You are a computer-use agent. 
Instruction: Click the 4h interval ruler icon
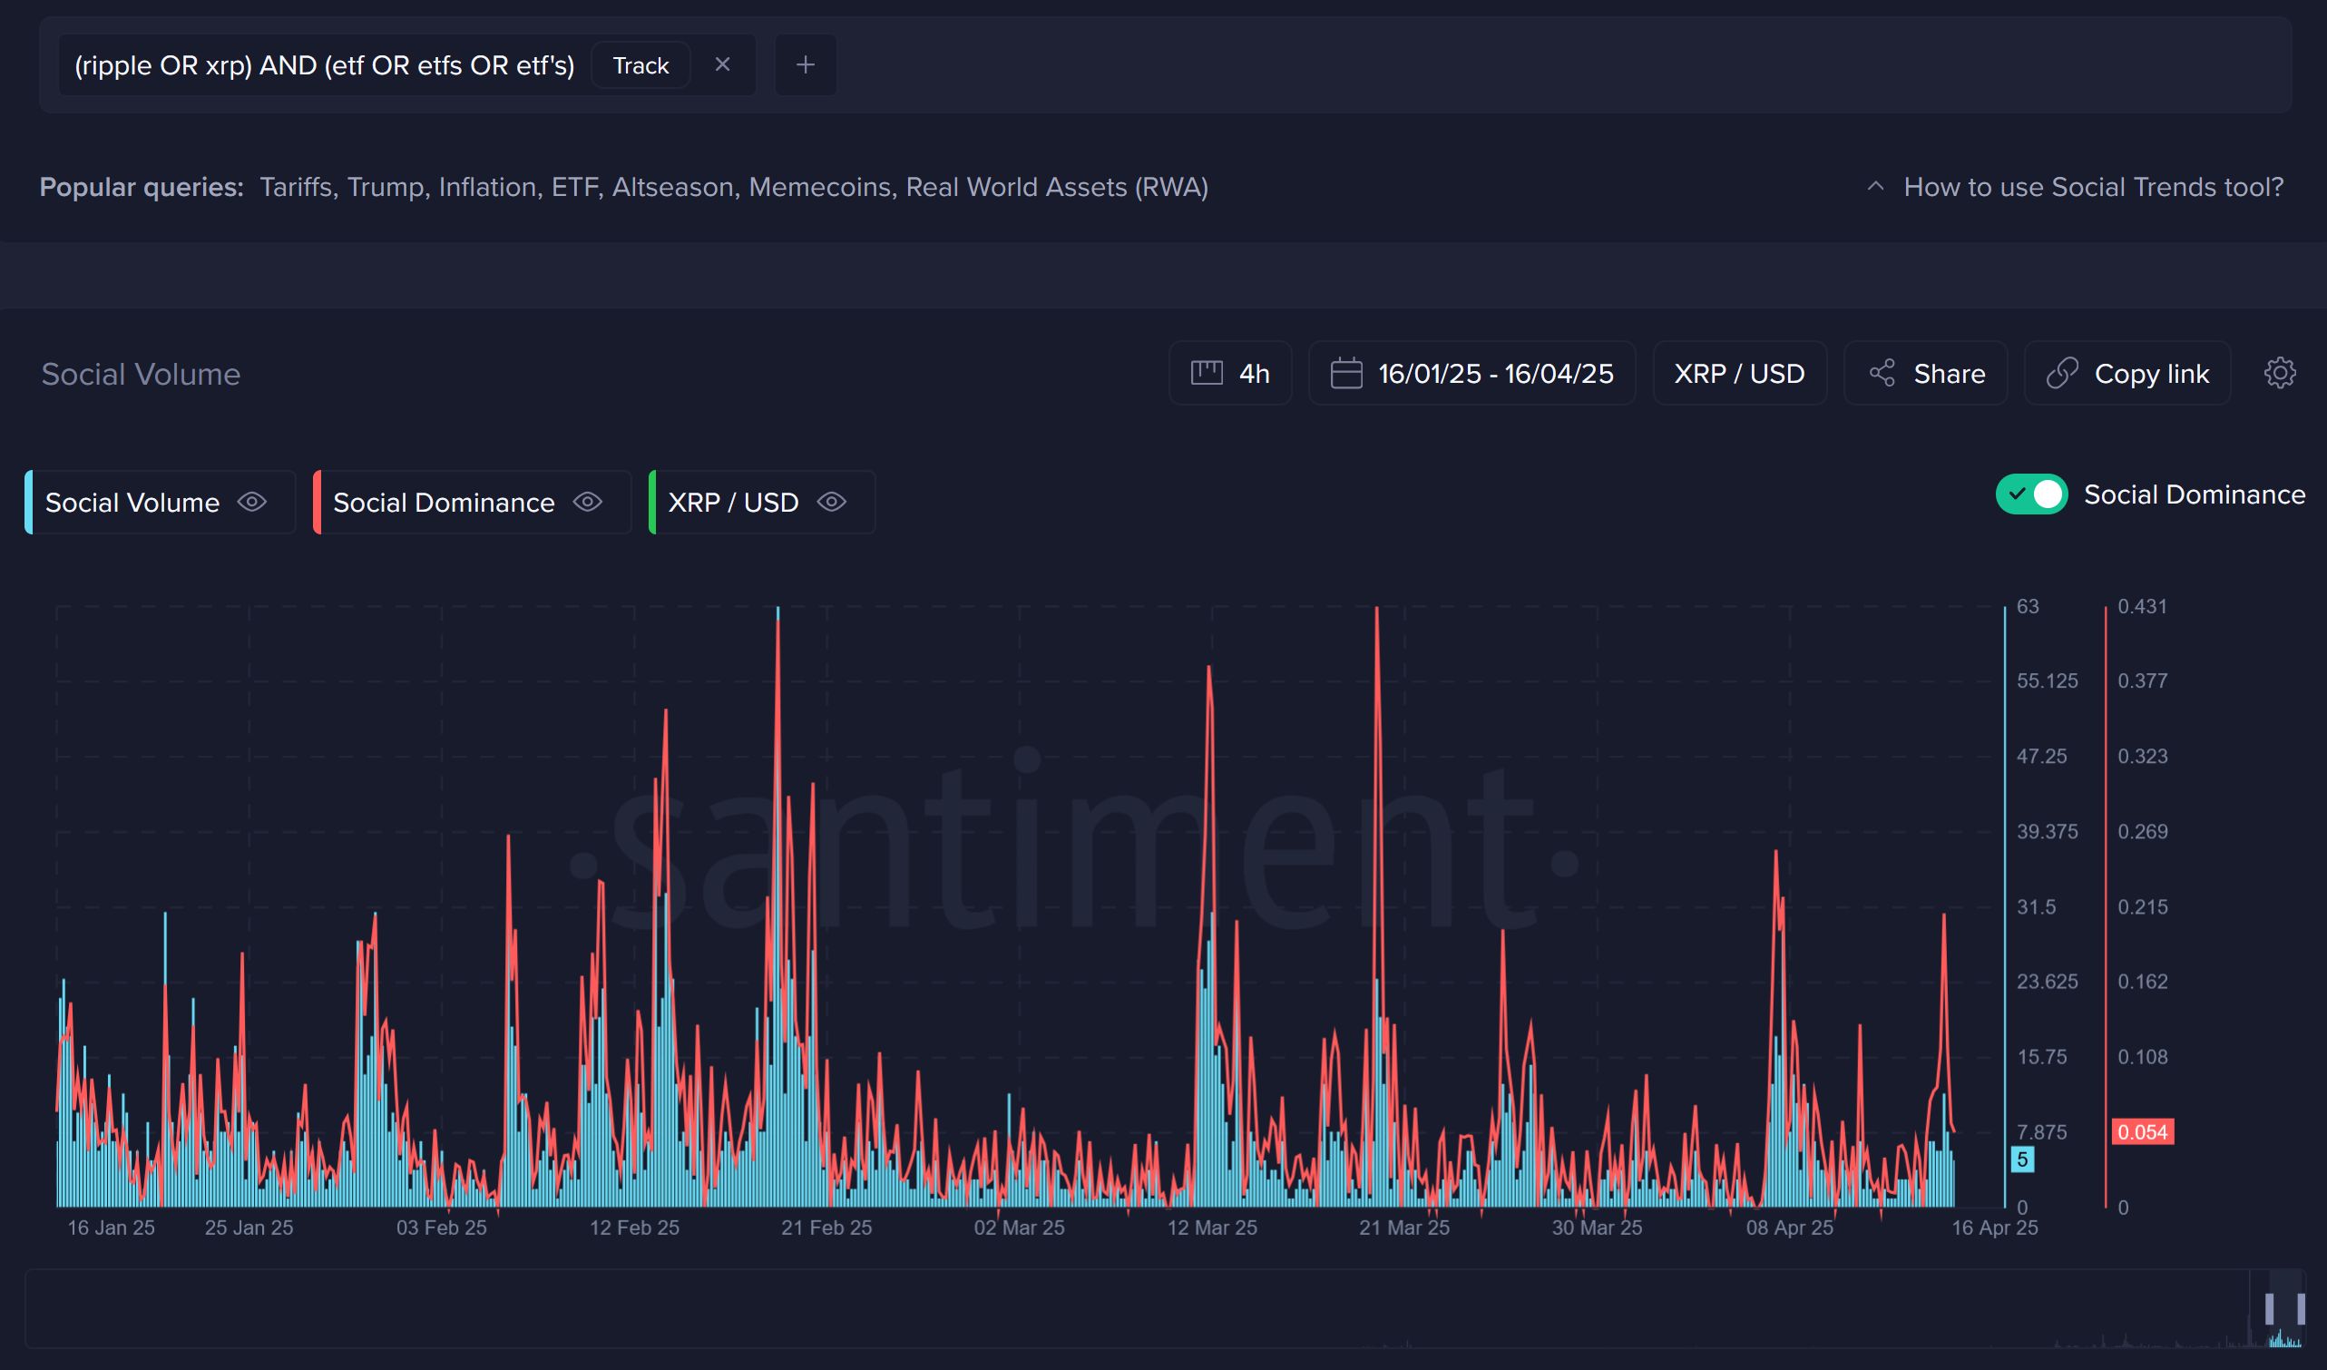click(1206, 373)
